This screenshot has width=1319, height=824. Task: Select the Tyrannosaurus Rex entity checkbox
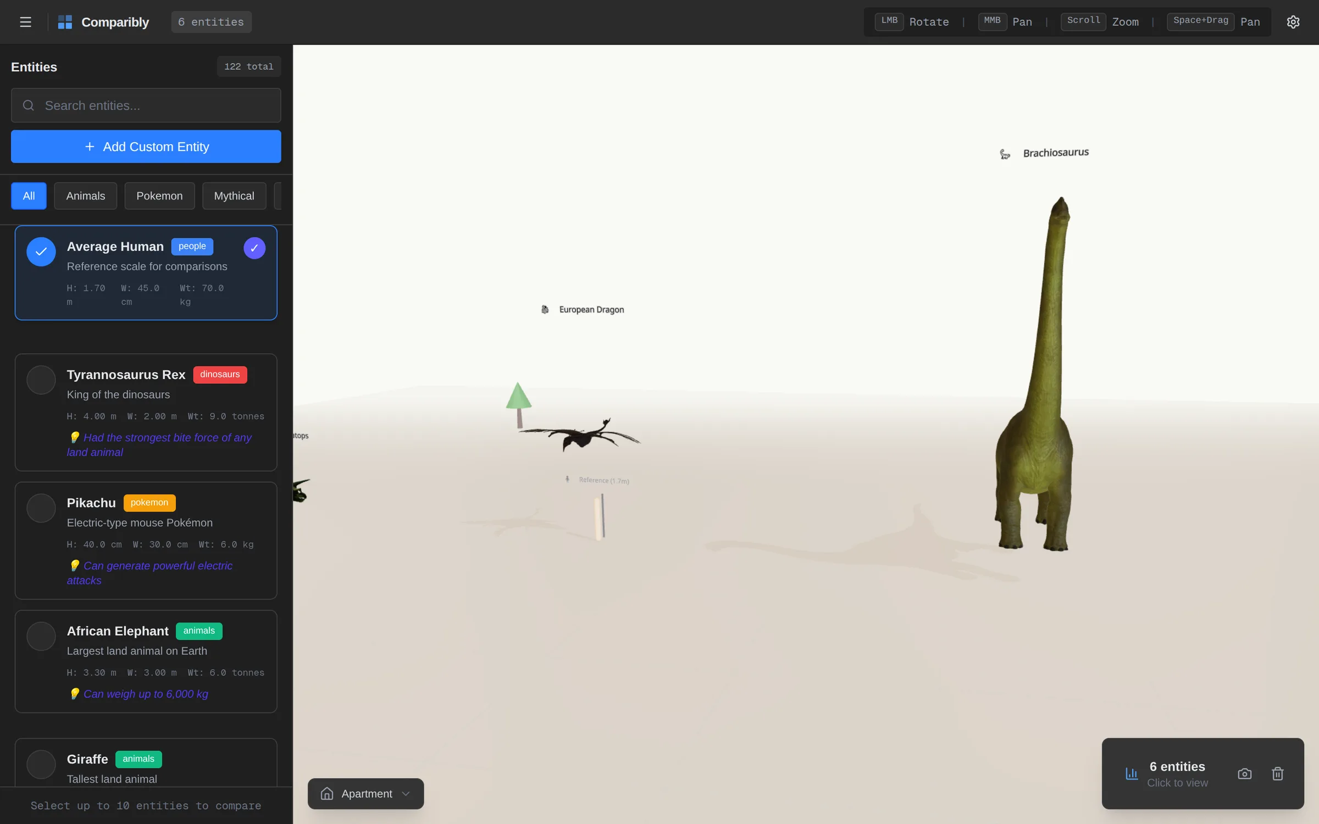click(41, 380)
